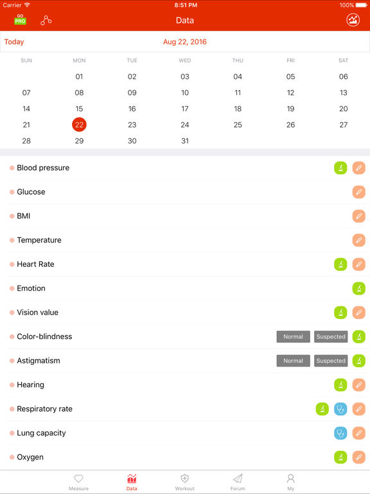The image size is (370, 494).
Task: Select Suspected for Color-blindness
Action: [331, 336]
